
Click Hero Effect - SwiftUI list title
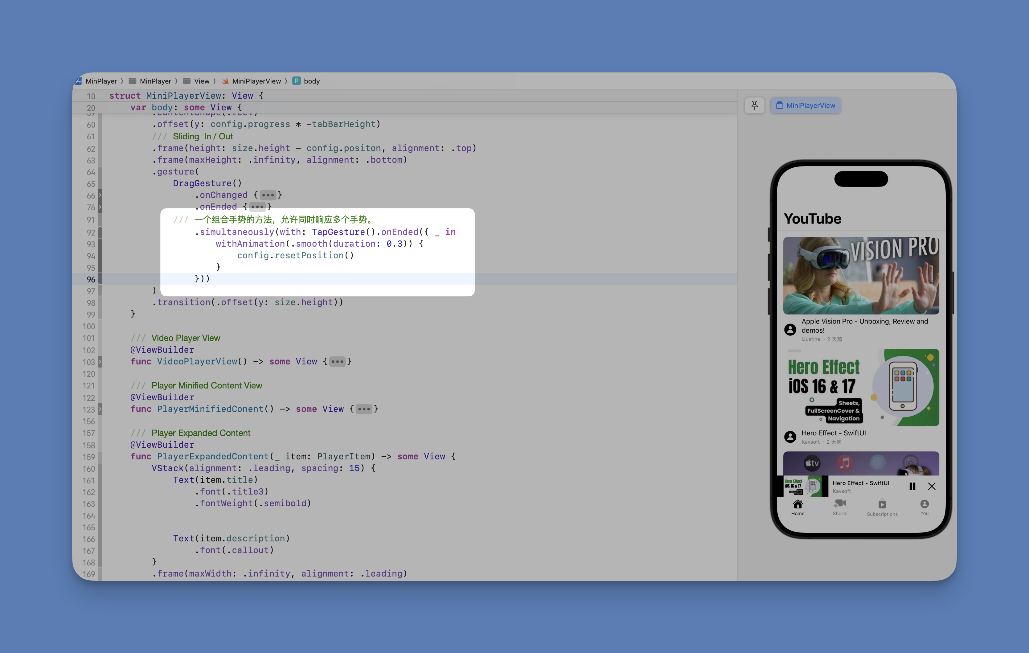(833, 433)
